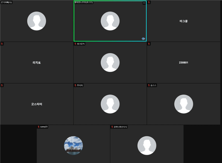Click the muted mic icon on 굿스타터 tile
Screen dimensions: 222x163
coord(2,85)
